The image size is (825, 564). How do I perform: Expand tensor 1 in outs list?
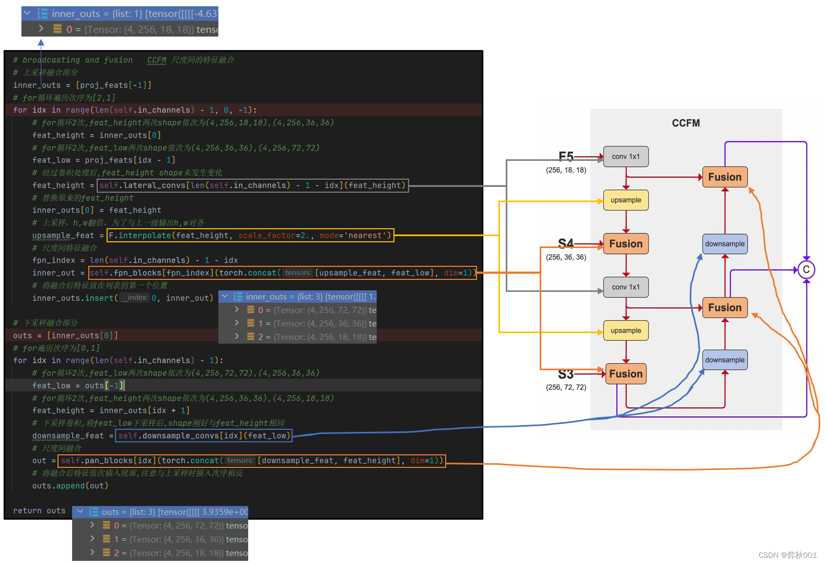(92, 538)
